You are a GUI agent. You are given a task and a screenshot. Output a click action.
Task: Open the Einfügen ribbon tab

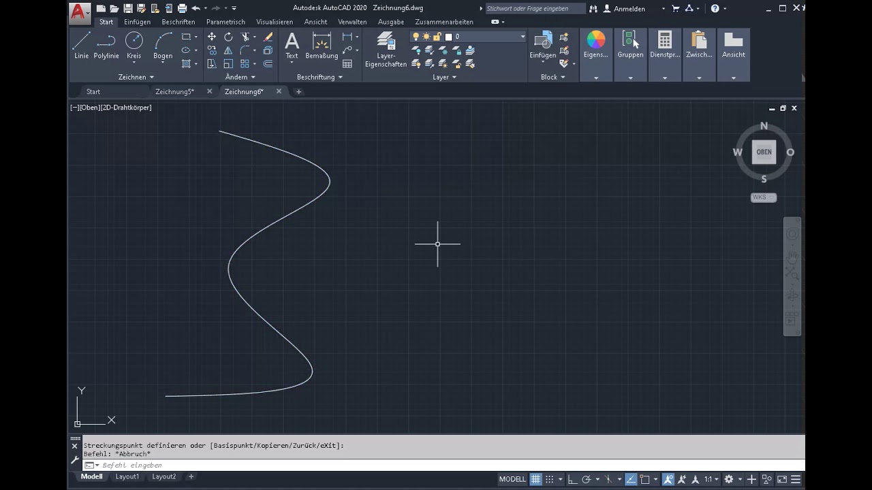coord(137,22)
